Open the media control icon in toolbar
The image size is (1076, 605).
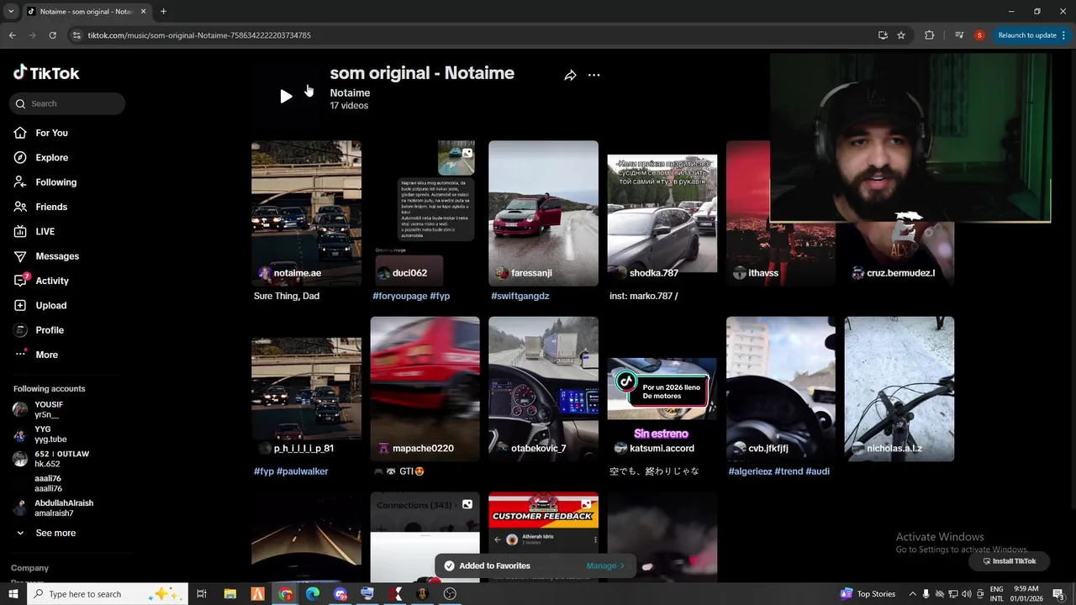[x=958, y=35]
